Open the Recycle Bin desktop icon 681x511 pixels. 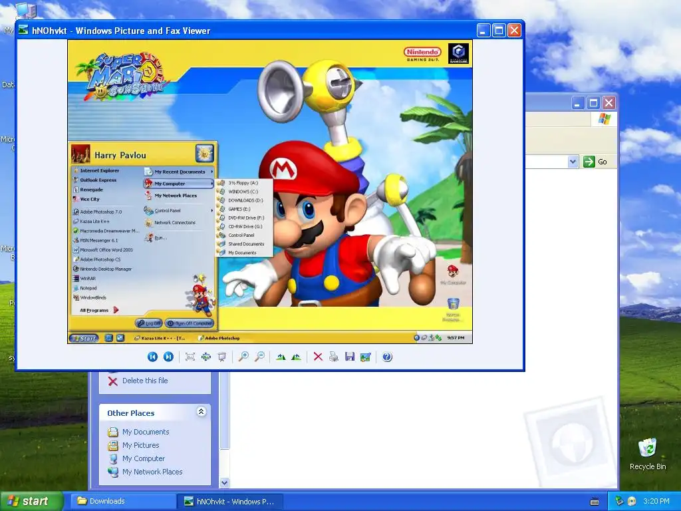click(x=648, y=454)
